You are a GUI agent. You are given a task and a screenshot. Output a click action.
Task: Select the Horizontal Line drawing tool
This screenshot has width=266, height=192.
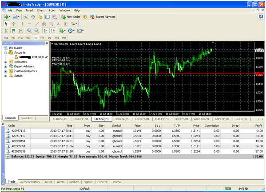tap(30, 24)
